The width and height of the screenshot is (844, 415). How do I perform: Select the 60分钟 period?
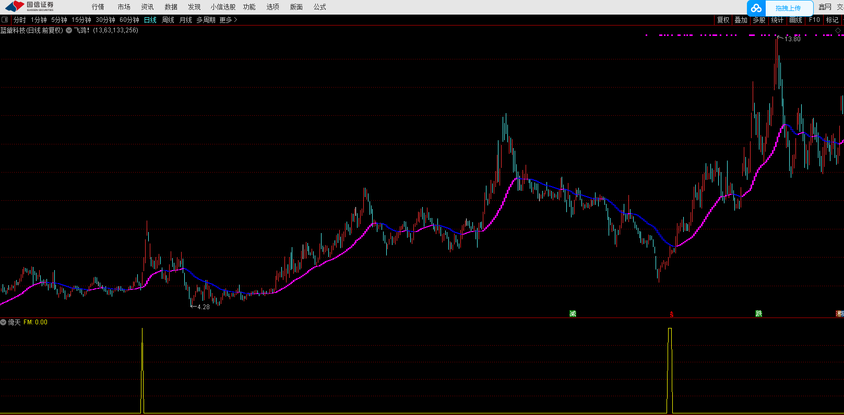pos(129,20)
